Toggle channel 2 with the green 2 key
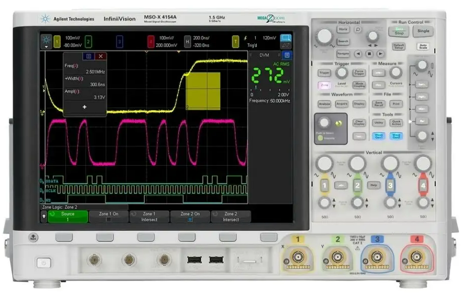The width and height of the screenshot is (466, 296). click(x=357, y=185)
